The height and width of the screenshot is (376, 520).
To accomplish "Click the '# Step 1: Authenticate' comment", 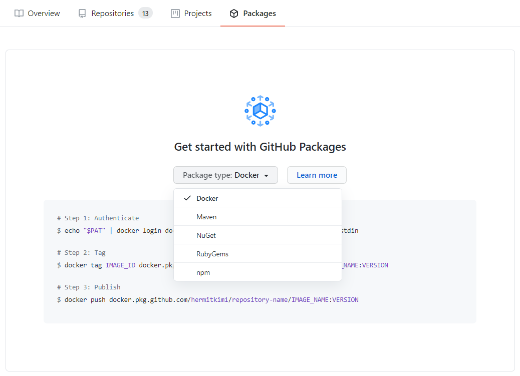I will pos(98,218).
